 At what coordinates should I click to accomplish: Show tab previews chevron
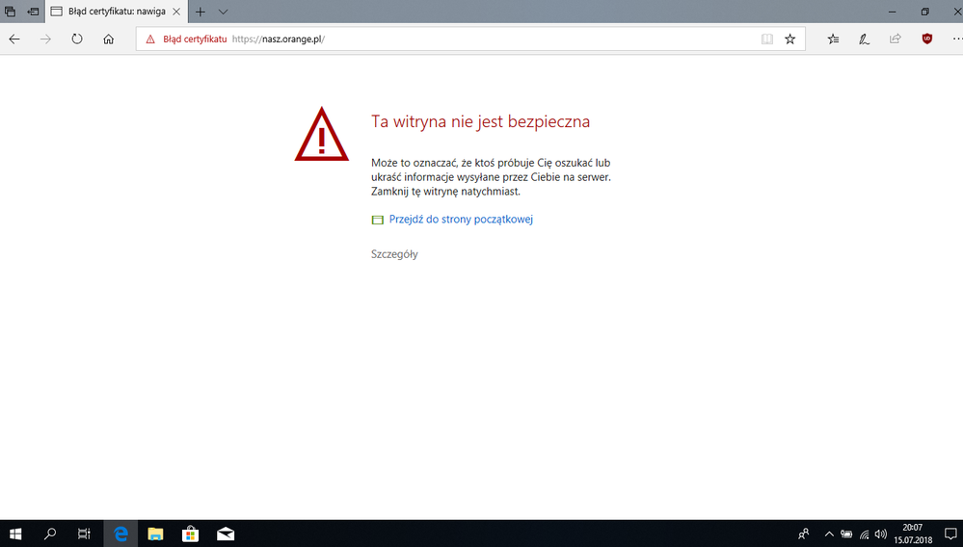coord(223,12)
